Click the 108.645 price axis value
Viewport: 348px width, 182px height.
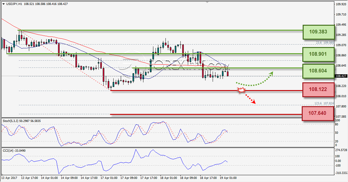341,66
